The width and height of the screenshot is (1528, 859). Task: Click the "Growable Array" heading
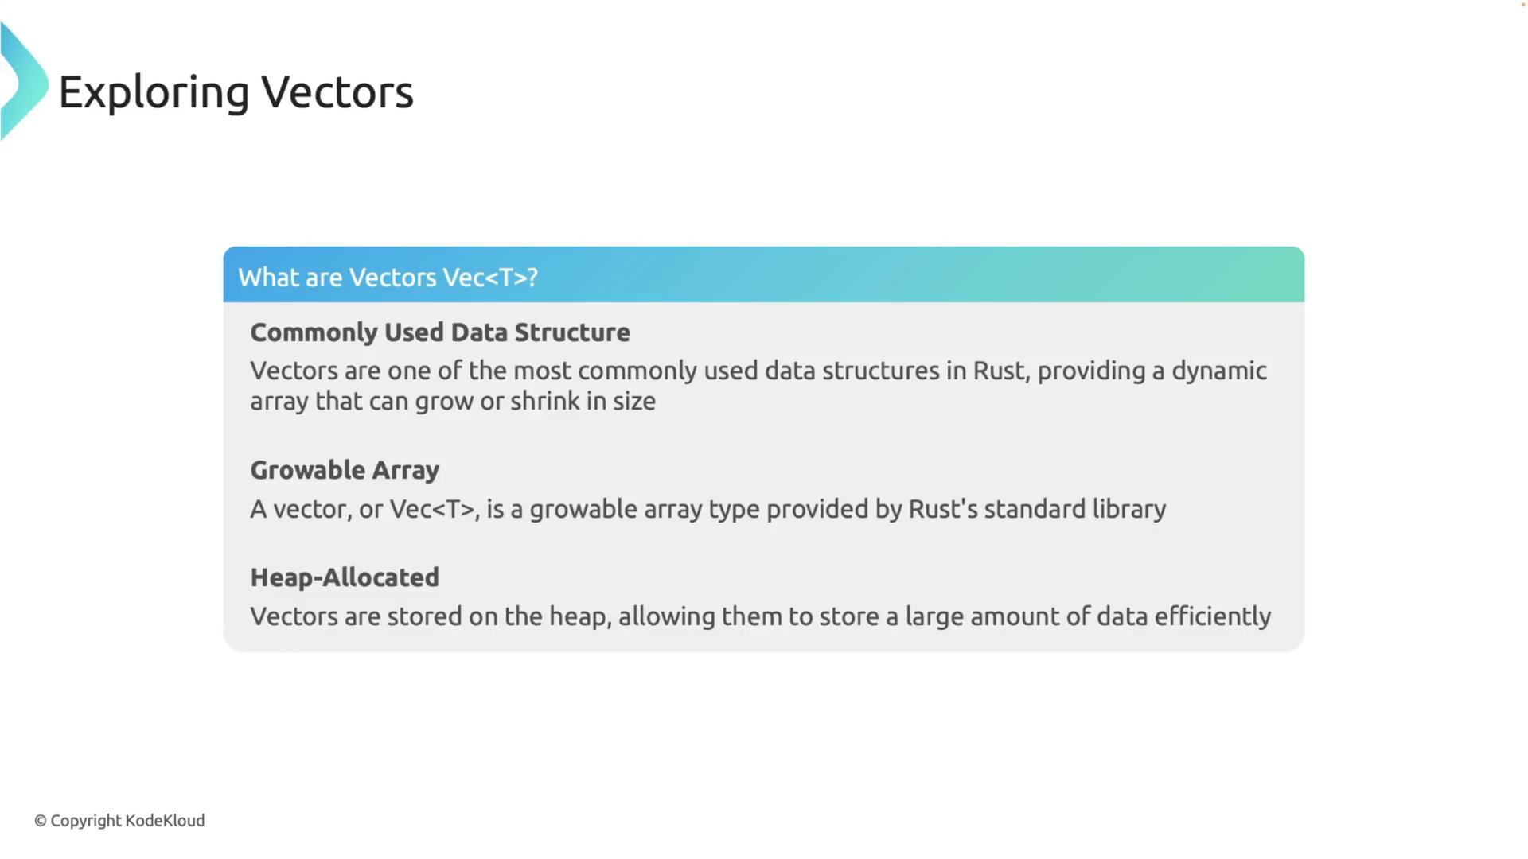pyautogui.click(x=344, y=470)
